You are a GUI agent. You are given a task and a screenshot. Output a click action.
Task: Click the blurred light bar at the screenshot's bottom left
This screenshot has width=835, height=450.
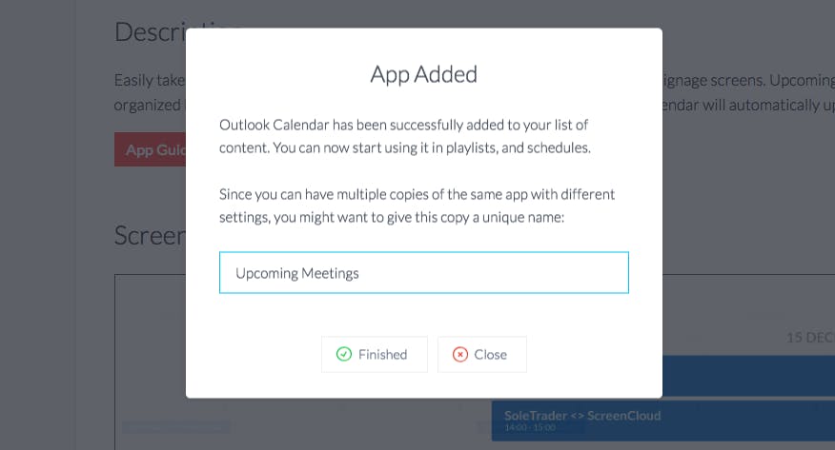(x=176, y=426)
